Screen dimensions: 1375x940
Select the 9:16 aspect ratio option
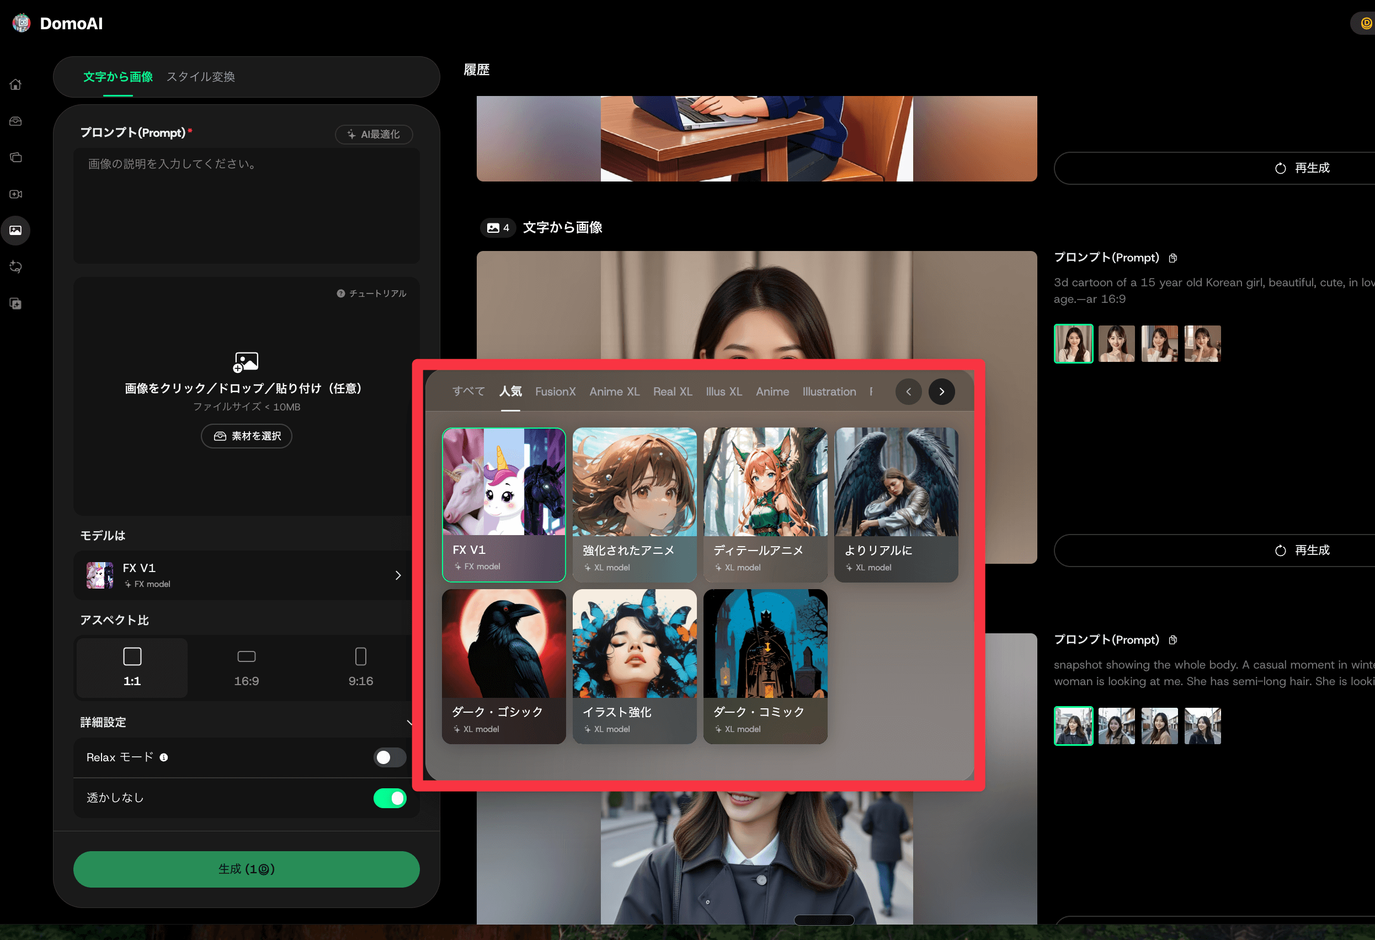pos(360,667)
